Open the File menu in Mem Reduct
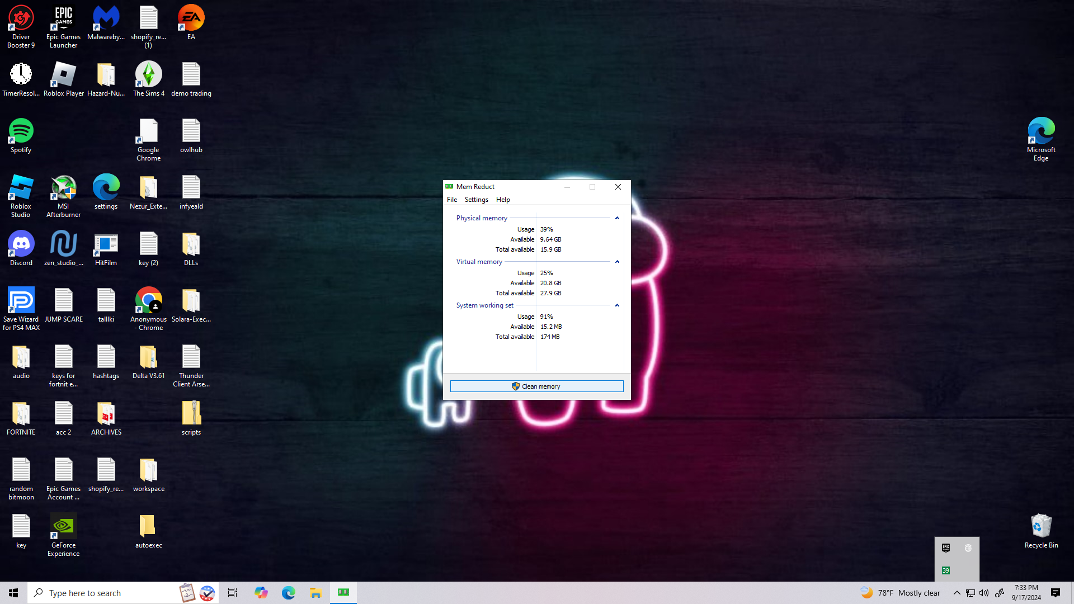 [451, 200]
